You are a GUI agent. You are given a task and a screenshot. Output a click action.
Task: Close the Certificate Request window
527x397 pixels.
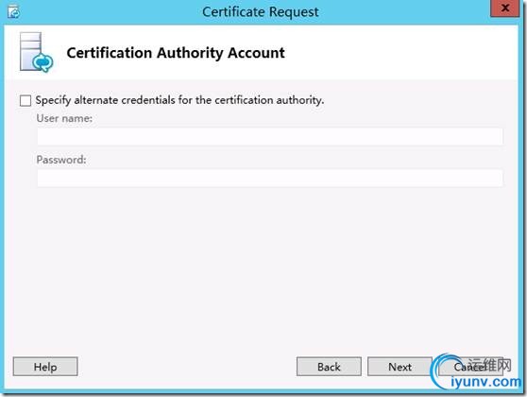tap(505, 9)
